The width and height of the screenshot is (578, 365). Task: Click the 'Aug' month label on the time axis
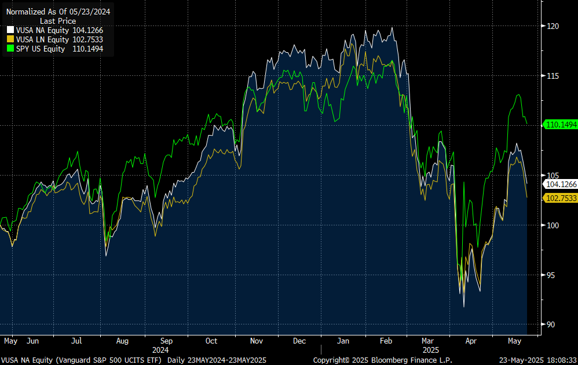[x=122, y=341]
